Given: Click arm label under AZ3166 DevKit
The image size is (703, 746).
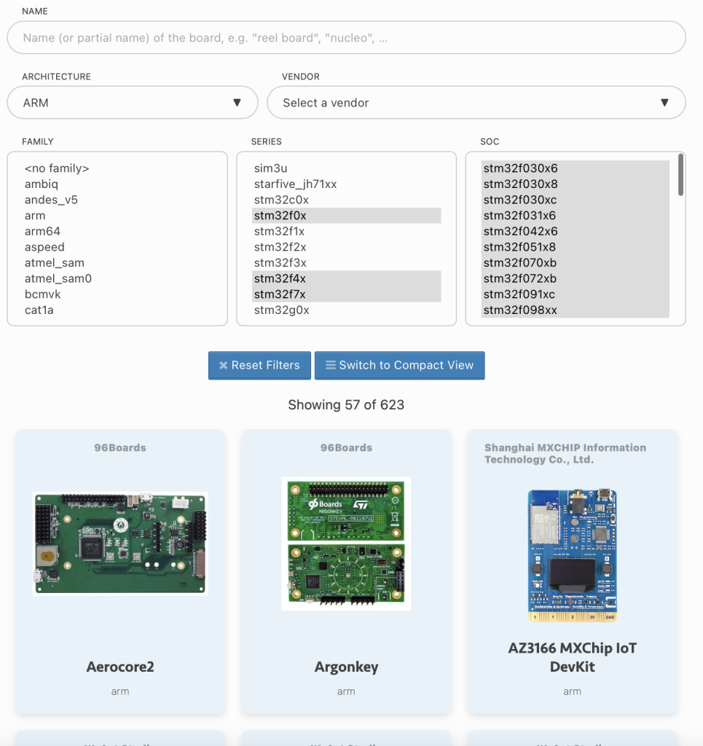Looking at the screenshot, I should tap(572, 691).
